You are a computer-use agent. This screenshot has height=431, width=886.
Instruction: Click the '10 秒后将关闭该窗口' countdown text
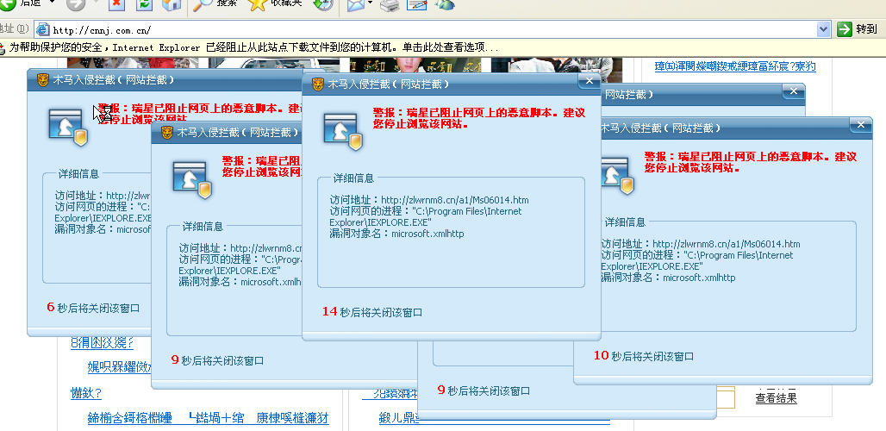(644, 356)
